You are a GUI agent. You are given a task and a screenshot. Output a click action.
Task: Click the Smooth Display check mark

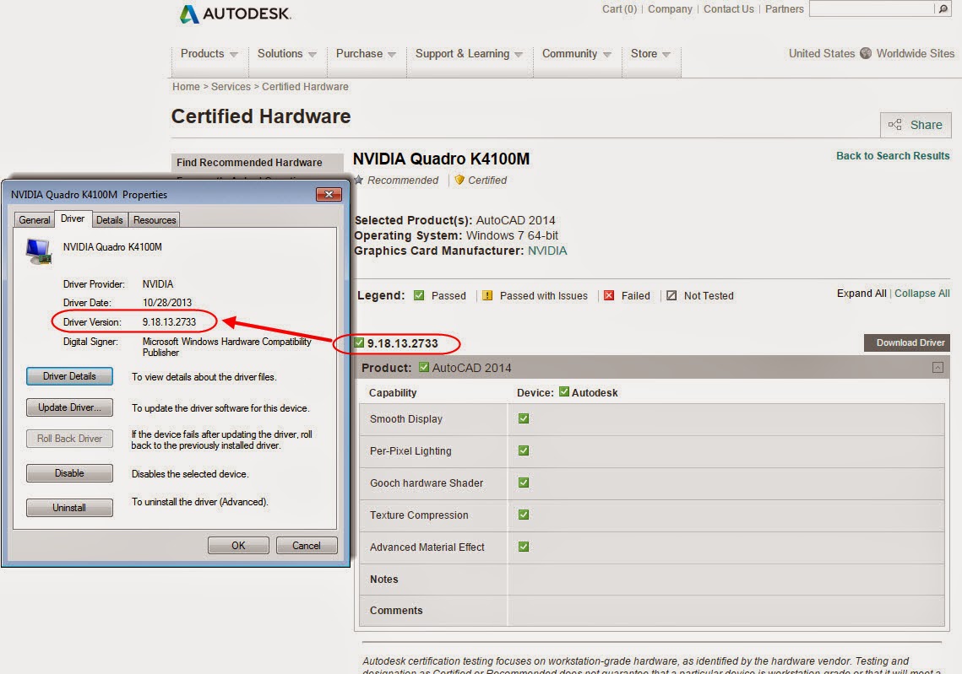tap(524, 418)
